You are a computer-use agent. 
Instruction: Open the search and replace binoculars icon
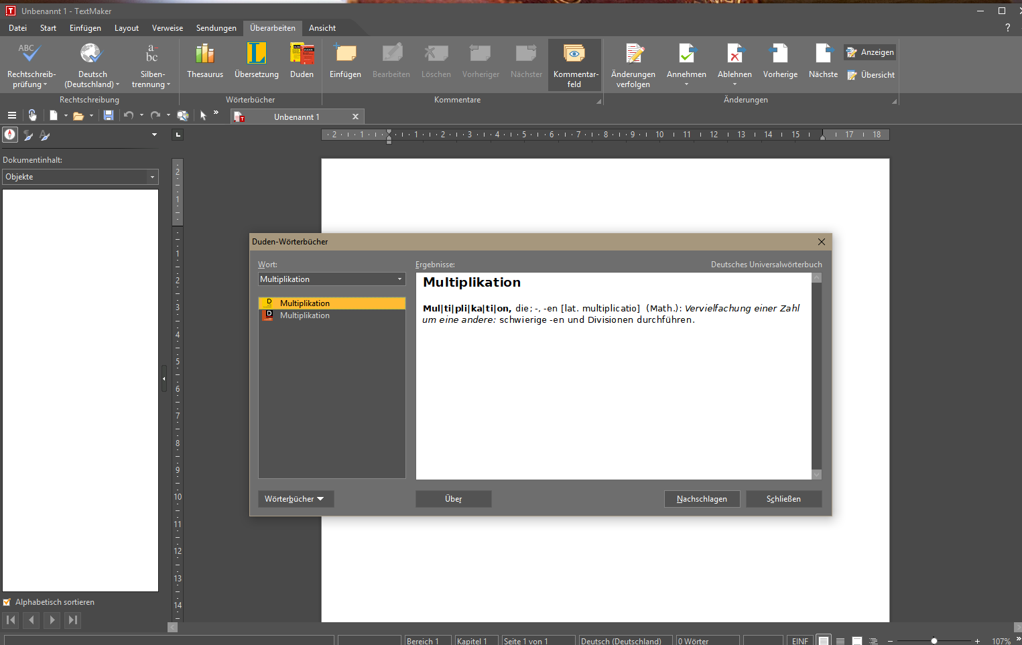(x=182, y=115)
